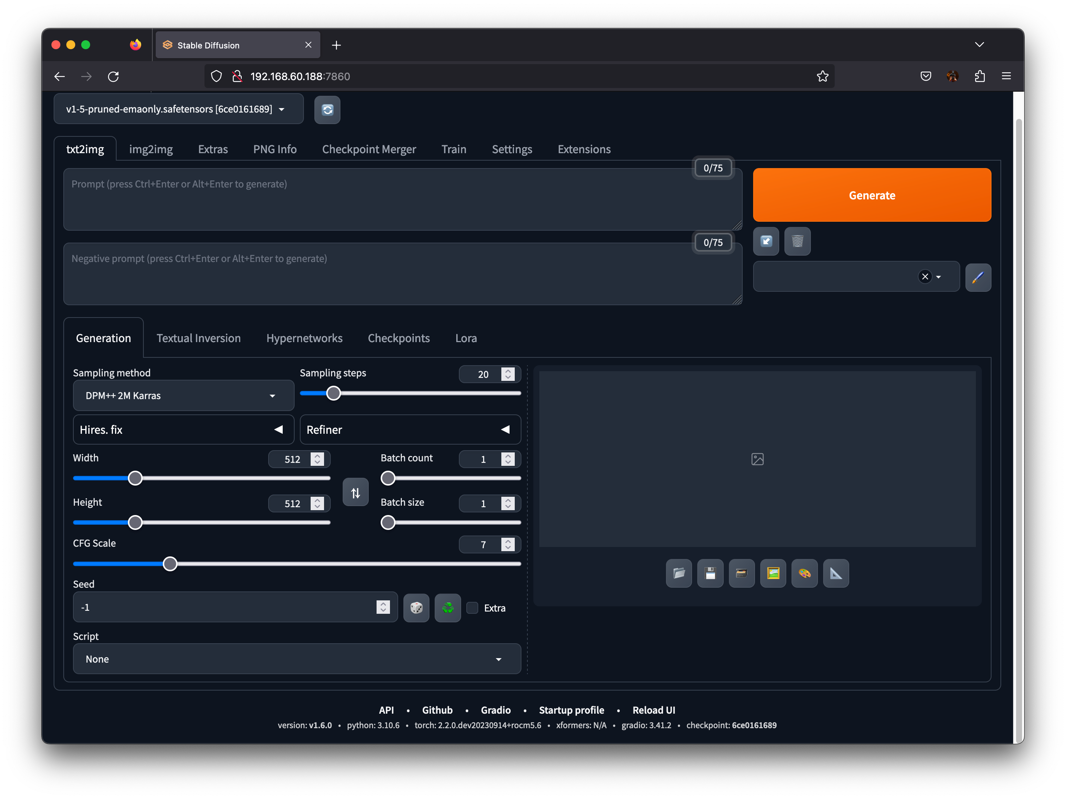Screen dimensions: 1066x799
Task: Click the green recycle reuse seed icon
Action: 447,607
